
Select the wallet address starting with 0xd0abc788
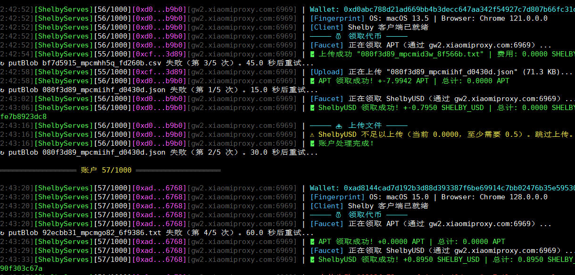point(459,9)
